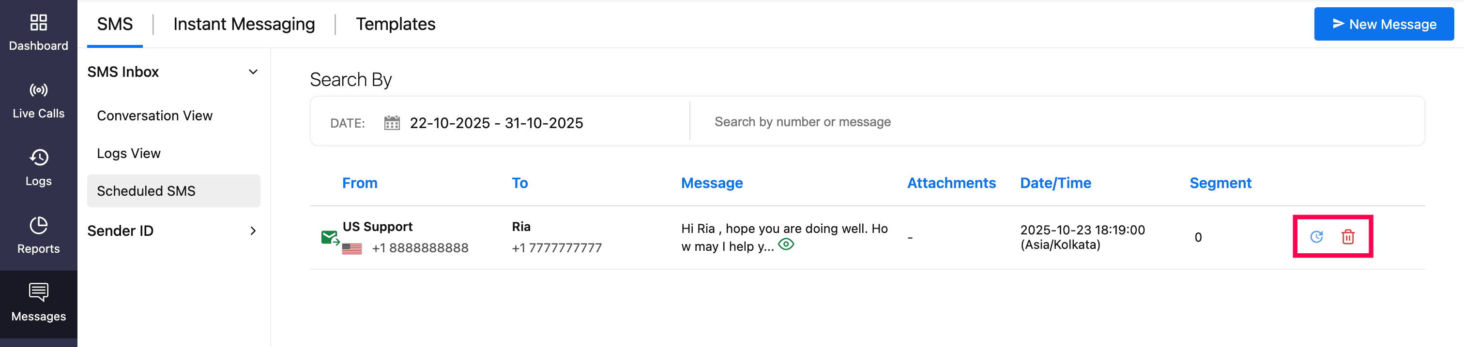View full message with the eye icon

click(x=786, y=245)
